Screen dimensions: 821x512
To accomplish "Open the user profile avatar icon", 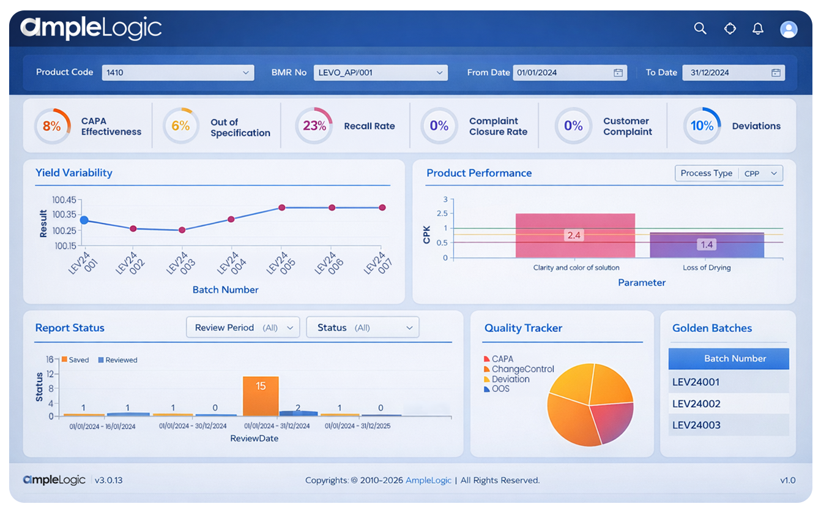I will (x=789, y=28).
